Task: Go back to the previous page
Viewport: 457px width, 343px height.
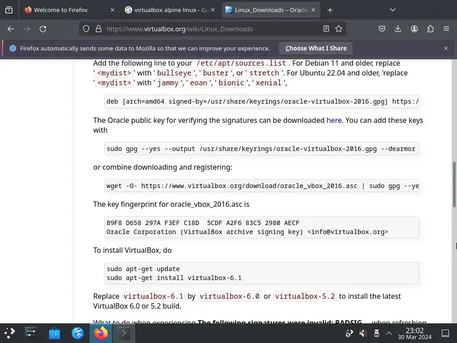Action: pyautogui.click(x=11, y=29)
